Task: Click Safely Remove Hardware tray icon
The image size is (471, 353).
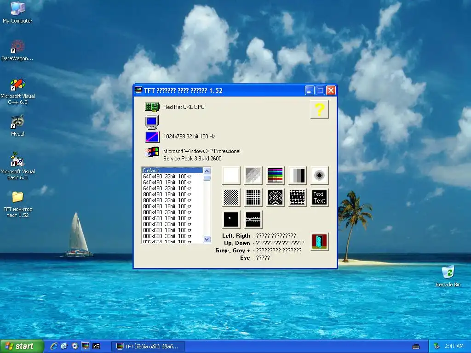Action: click(x=437, y=346)
